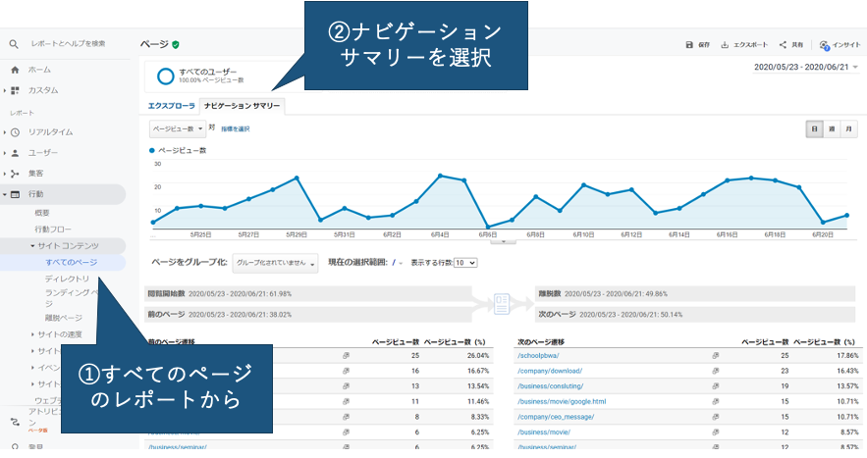Switch the chart to daily 日 view

coord(814,129)
